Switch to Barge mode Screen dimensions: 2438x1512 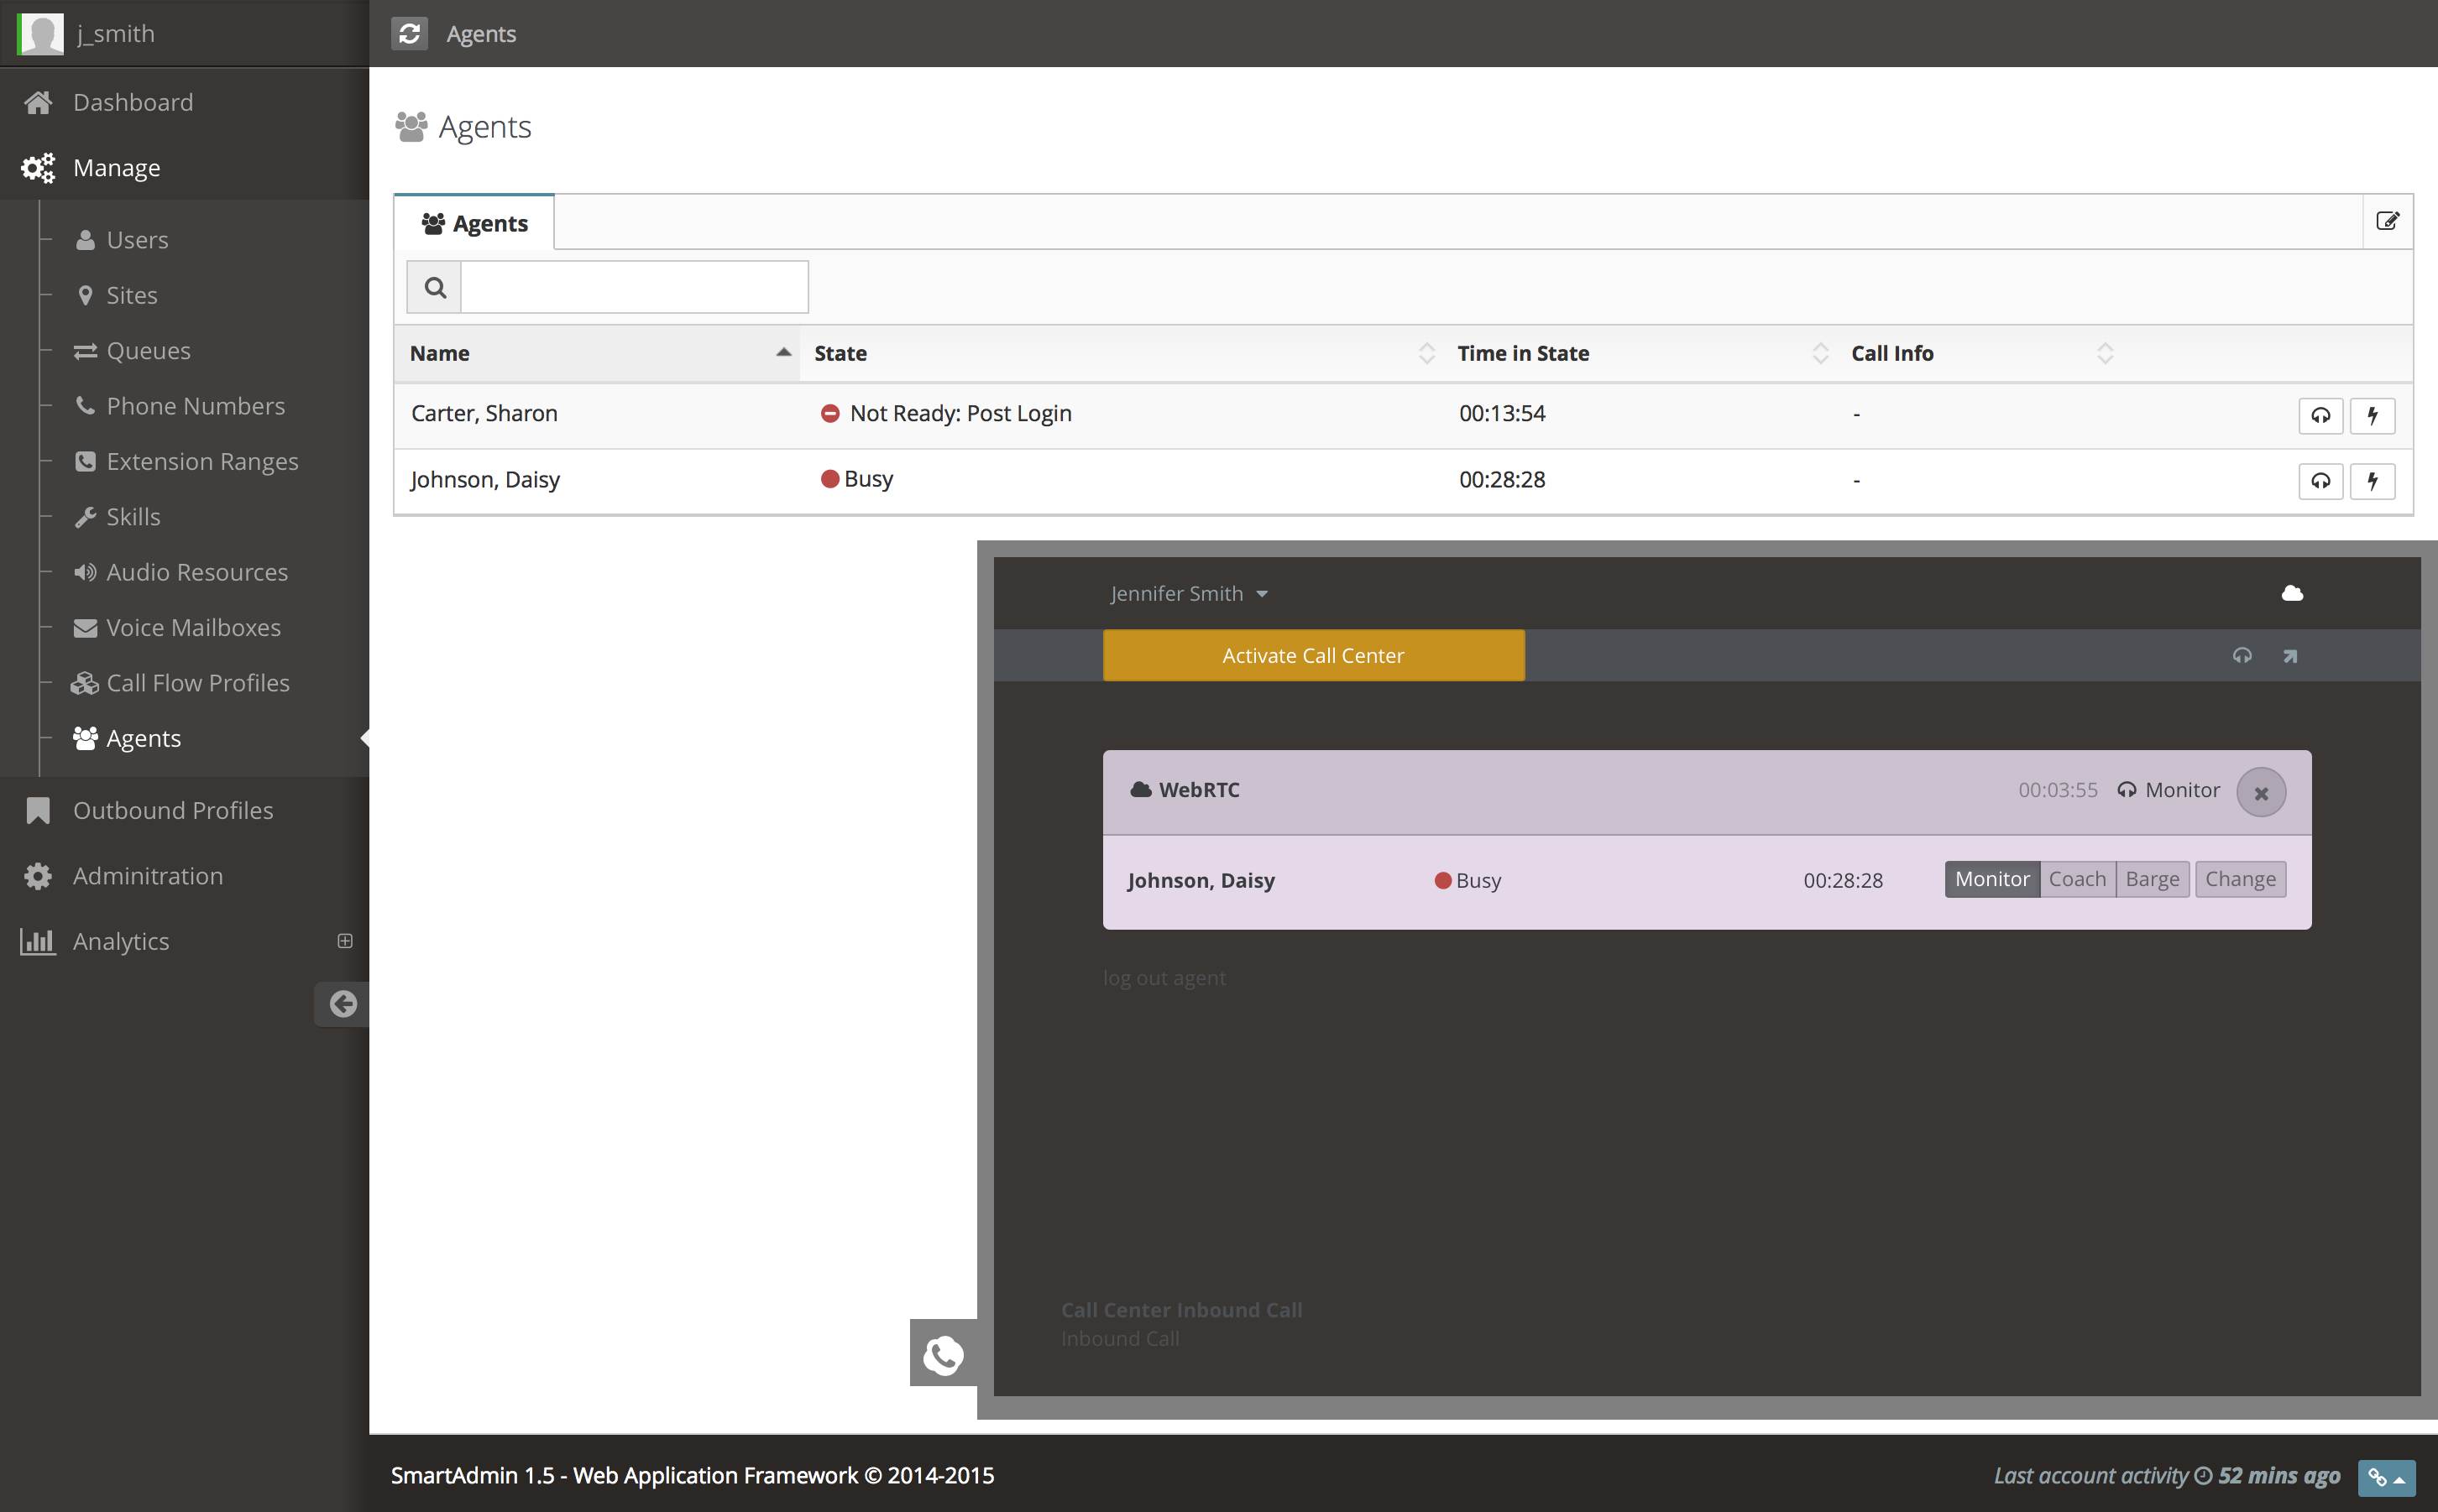click(x=2152, y=879)
